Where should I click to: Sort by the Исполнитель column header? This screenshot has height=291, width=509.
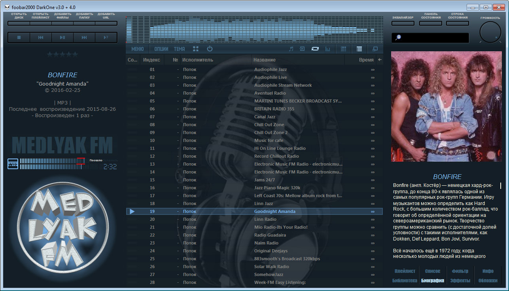(216, 60)
